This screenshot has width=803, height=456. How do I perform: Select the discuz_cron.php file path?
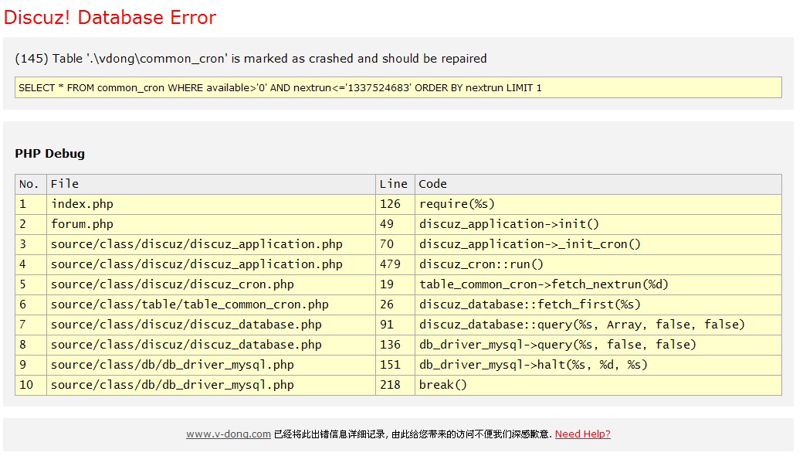coord(172,284)
